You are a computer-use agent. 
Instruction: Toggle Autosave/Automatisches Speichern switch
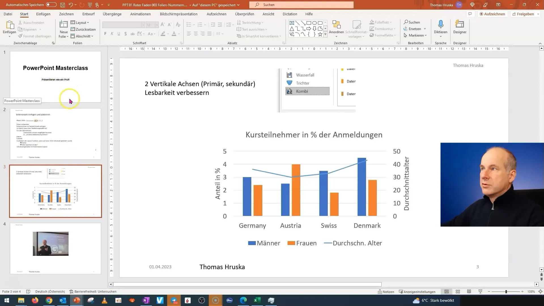pos(50,5)
